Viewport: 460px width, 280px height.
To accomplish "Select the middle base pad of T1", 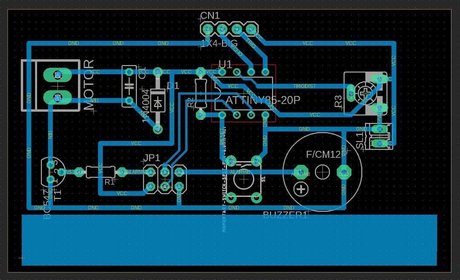I will pos(61,172).
